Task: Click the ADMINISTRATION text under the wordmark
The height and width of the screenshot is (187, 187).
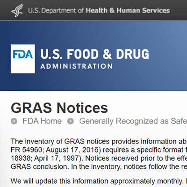Action: coord(76,66)
